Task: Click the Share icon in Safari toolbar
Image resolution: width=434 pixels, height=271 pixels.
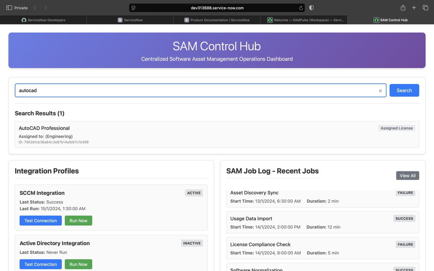Action: point(403,8)
